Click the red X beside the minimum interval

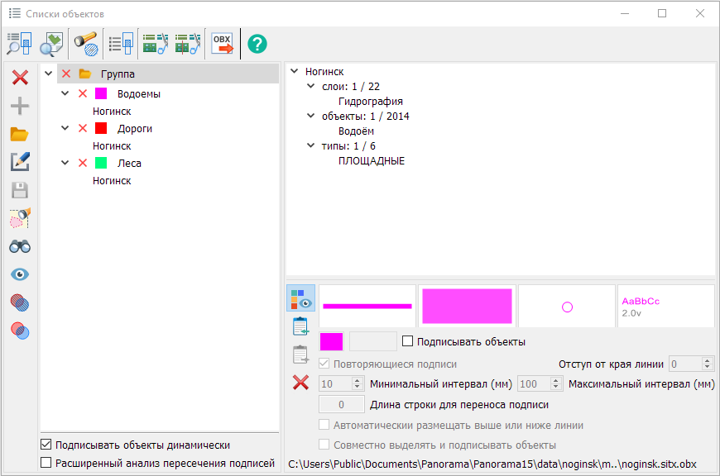(300, 383)
